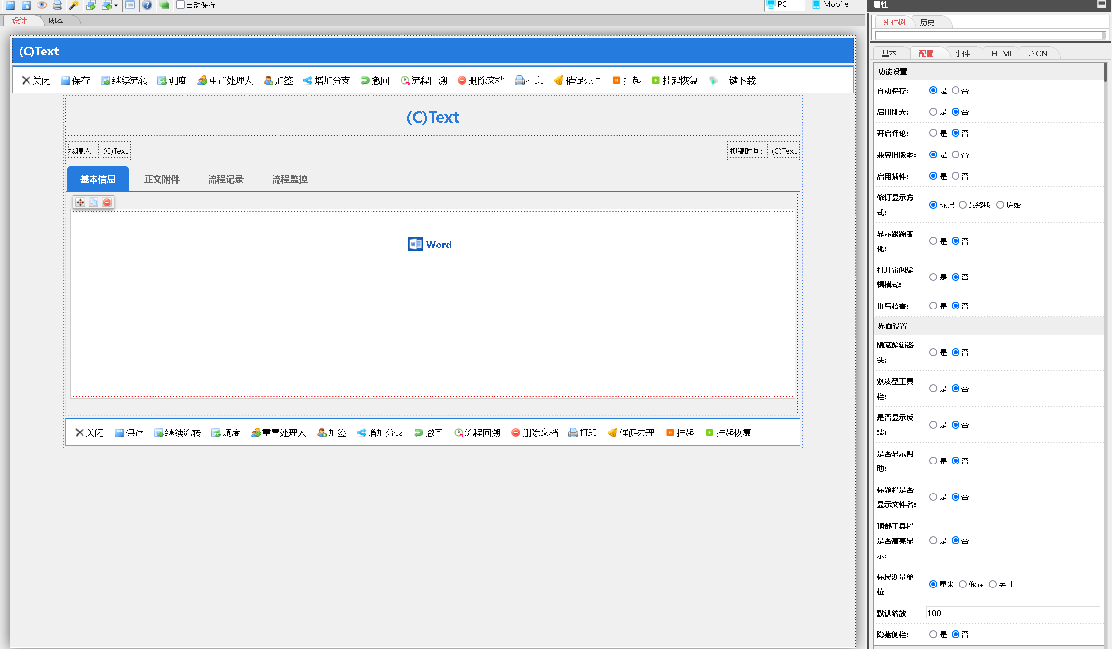Click the printer icon in top toolbar
Screen dimensions: 1112x649
pos(58,5)
